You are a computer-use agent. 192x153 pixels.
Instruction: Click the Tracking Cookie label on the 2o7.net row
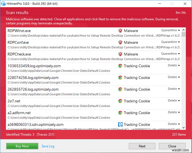click(137, 101)
